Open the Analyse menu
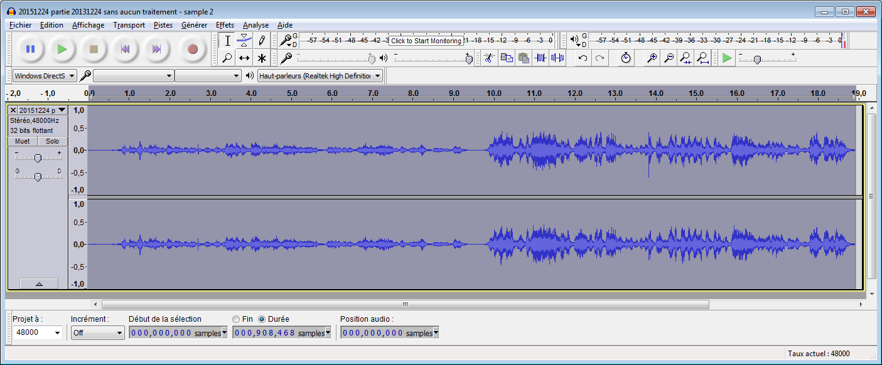 point(255,25)
